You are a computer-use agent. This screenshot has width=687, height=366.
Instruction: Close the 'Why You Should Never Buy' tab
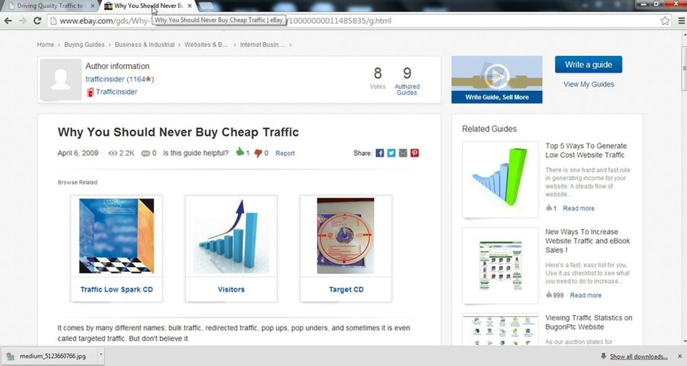(190, 6)
